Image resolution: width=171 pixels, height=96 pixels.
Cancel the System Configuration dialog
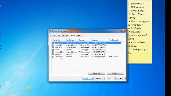coord(98,78)
